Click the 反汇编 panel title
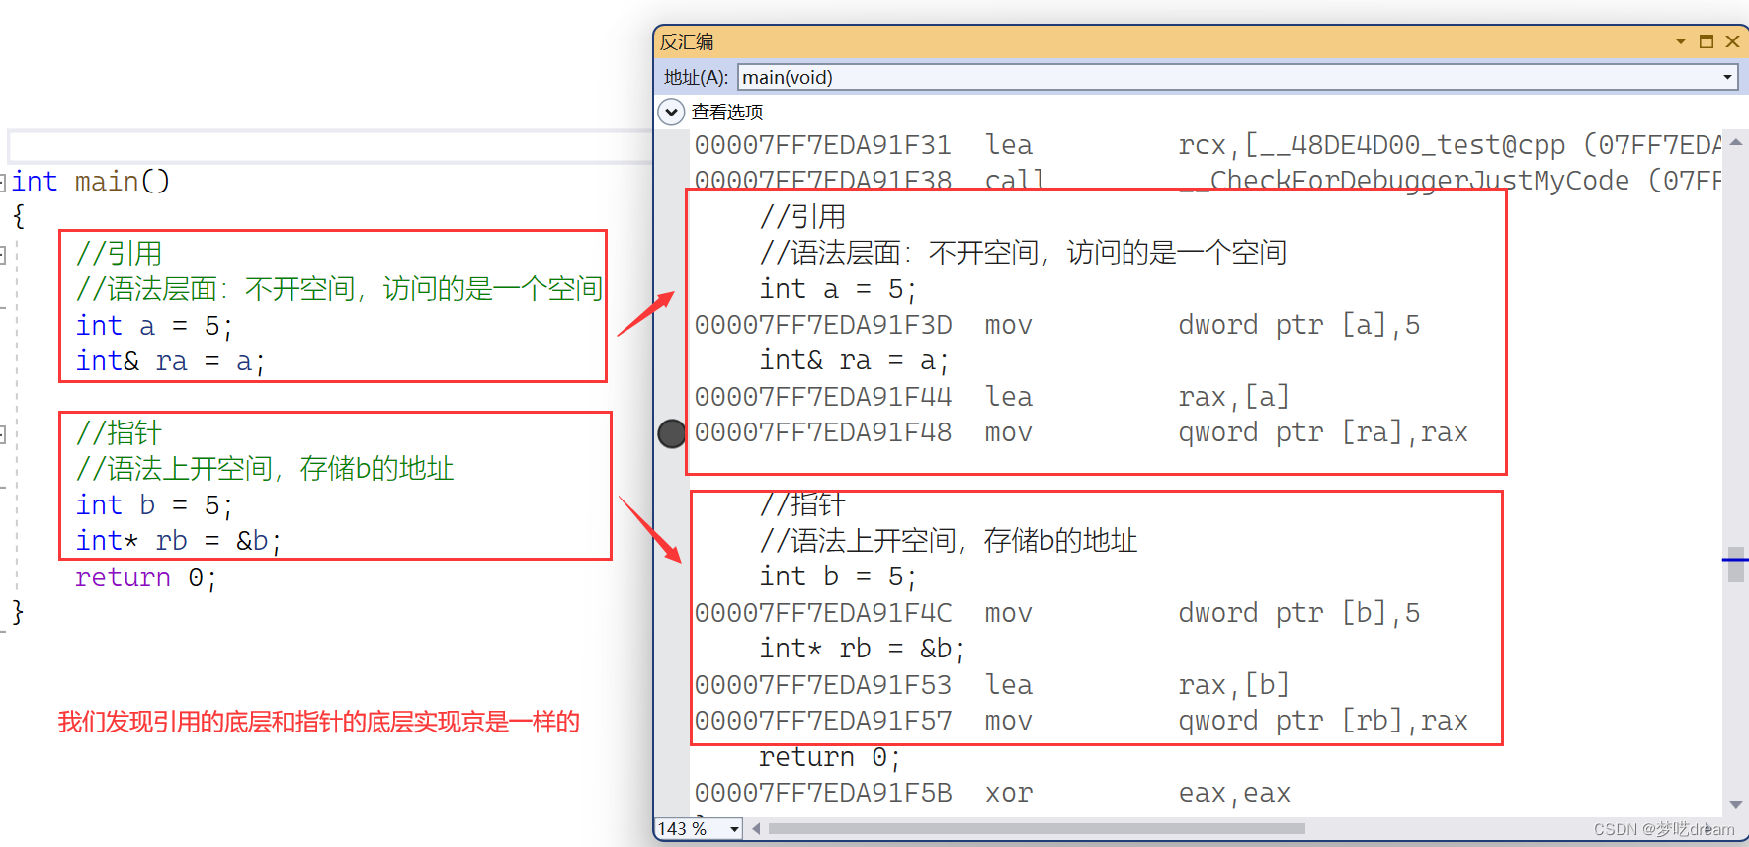Image resolution: width=1749 pixels, height=847 pixels. (687, 41)
